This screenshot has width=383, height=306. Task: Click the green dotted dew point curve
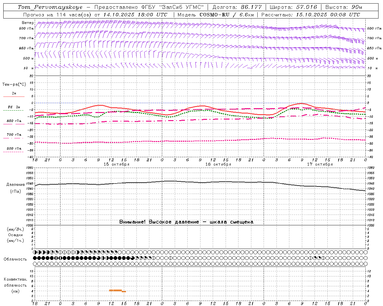coord(200,111)
